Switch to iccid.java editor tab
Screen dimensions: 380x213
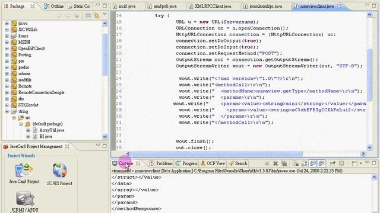click(124, 7)
